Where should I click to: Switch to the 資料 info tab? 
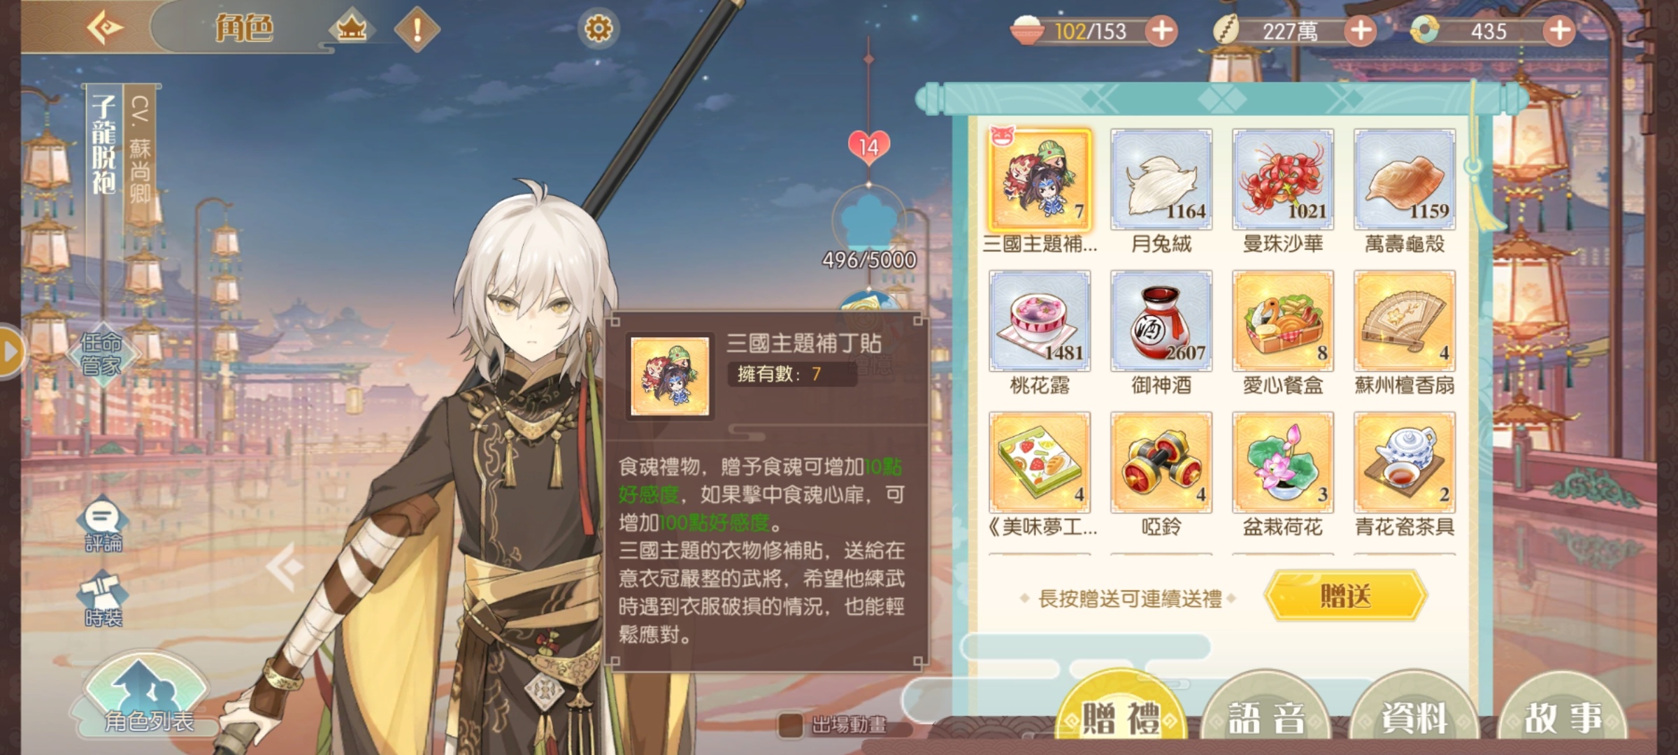tap(1414, 717)
